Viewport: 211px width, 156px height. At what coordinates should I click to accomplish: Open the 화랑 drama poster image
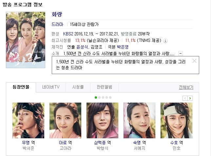point(26,40)
